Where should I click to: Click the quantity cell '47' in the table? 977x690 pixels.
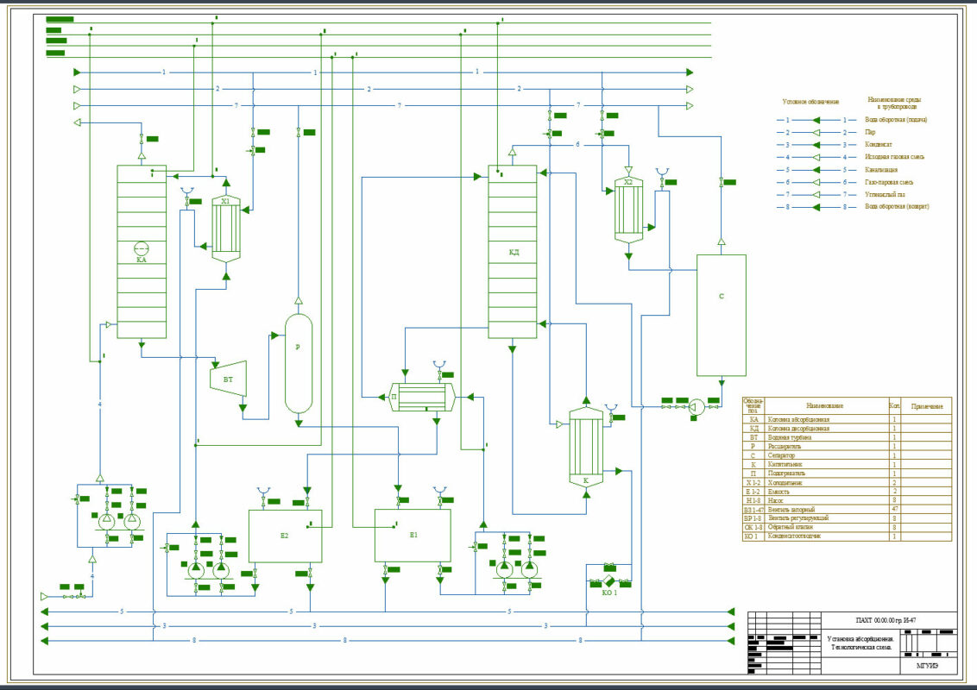tap(895, 510)
